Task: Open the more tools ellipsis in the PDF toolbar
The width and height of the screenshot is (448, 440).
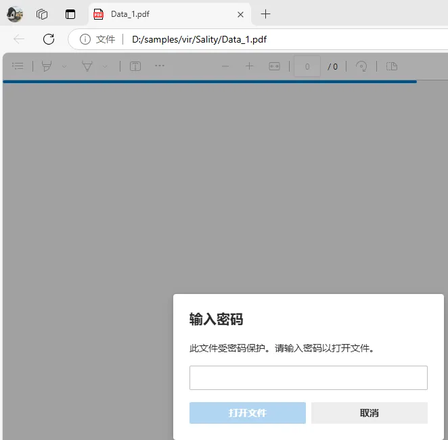Action: [160, 66]
